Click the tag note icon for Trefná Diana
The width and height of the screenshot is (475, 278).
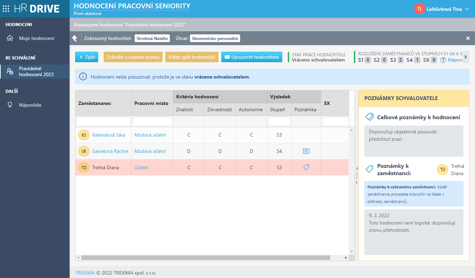[306, 167]
